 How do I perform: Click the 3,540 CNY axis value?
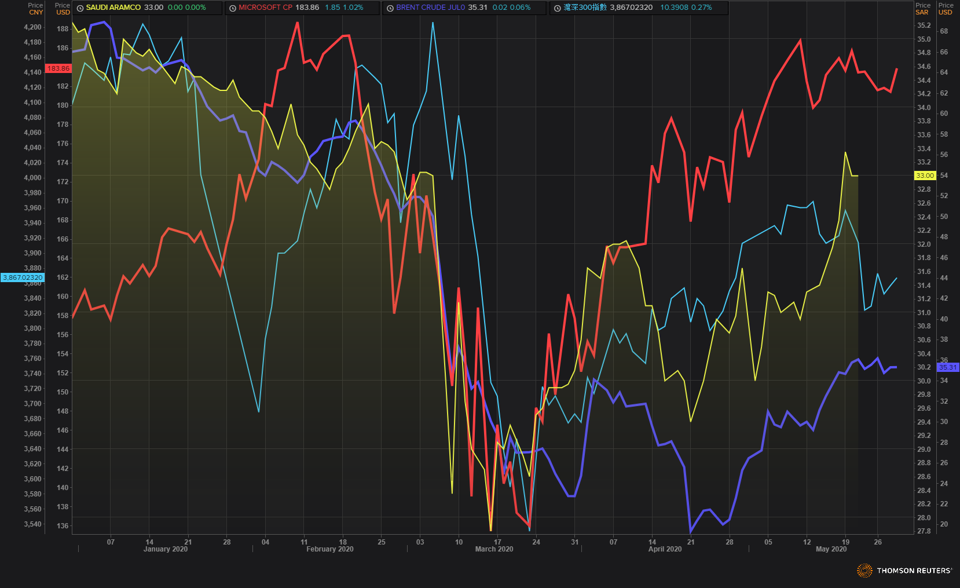click(x=32, y=524)
